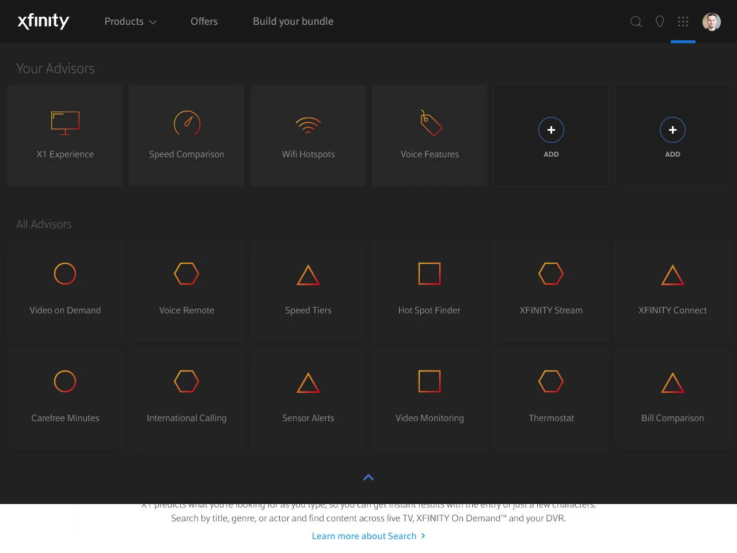
Task: Select the International Calling hexagon icon
Action: (x=187, y=381)
